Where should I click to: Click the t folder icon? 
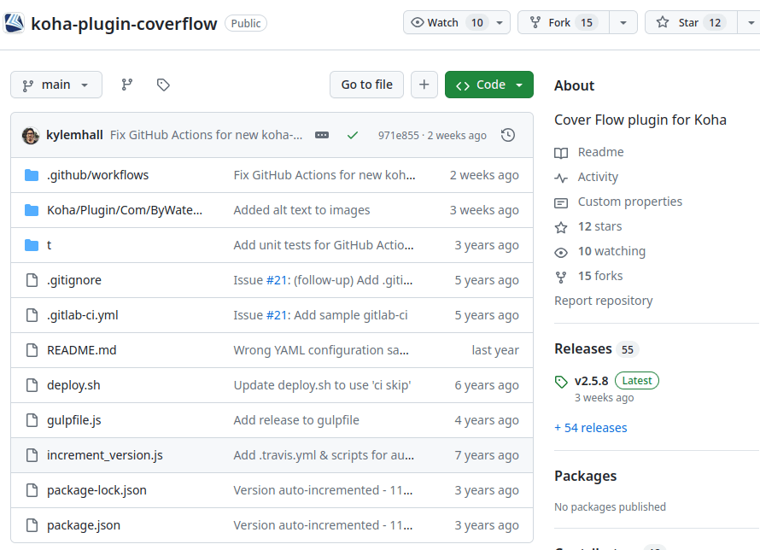coord(32,245)
